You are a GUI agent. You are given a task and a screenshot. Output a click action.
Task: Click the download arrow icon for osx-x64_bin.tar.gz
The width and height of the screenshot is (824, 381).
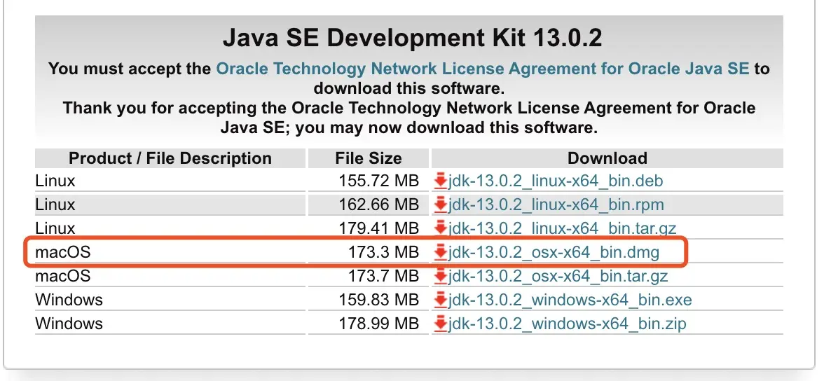440,276
